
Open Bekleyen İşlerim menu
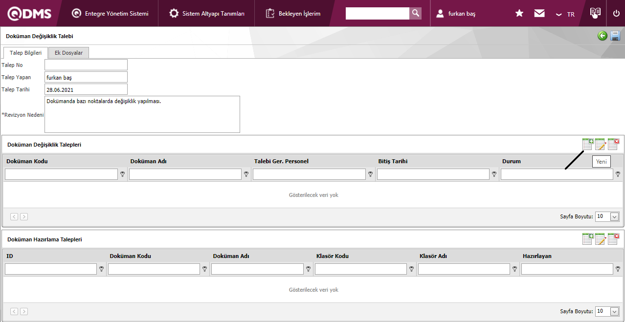pos(293,14)
